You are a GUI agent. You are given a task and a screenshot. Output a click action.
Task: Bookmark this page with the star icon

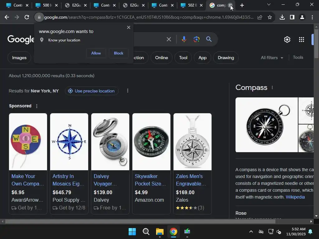[270, 17]
